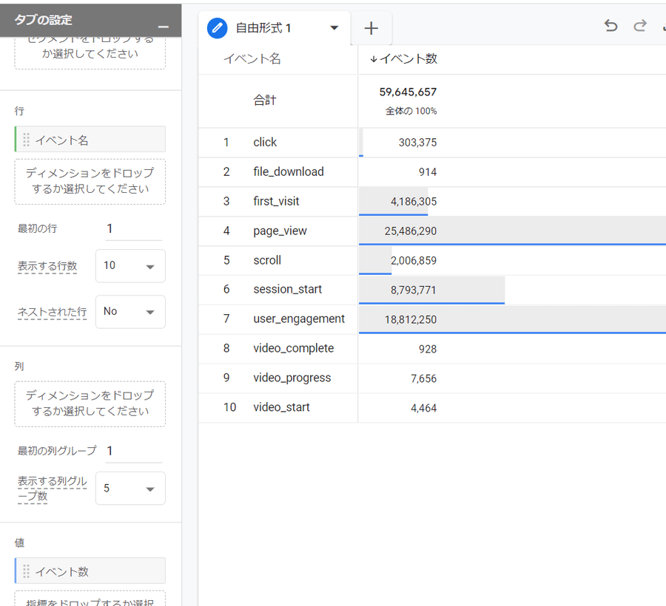Edit the 最初の行 input field

click(x=133, y=229)
